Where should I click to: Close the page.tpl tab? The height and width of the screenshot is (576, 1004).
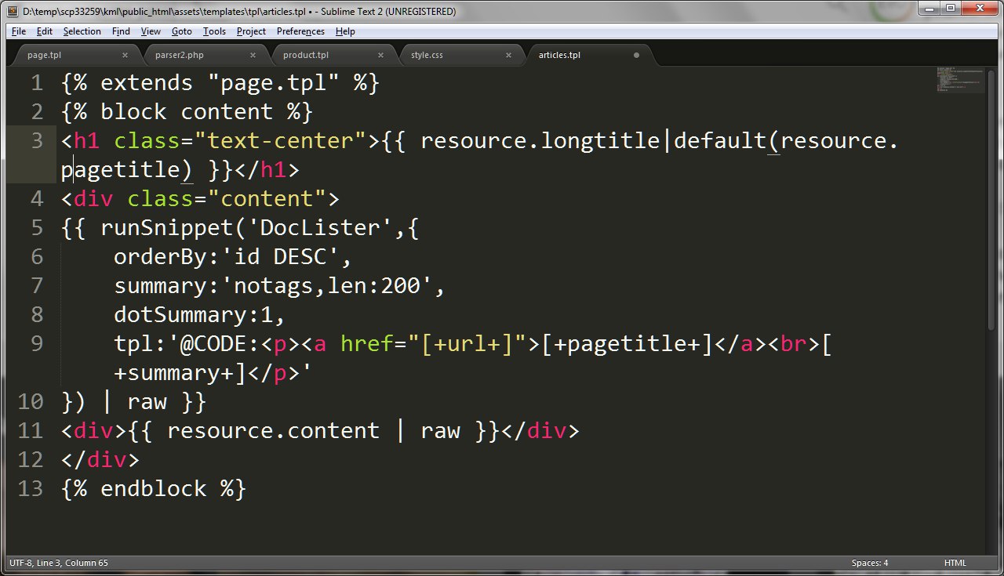[x=125, y=55]
